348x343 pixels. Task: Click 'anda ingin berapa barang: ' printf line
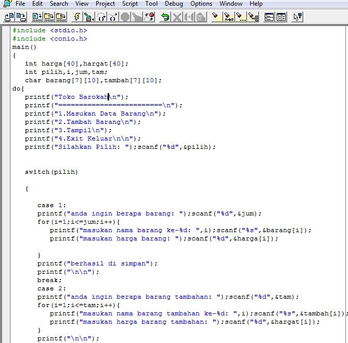pyautogui.click(x=150, y=213)
